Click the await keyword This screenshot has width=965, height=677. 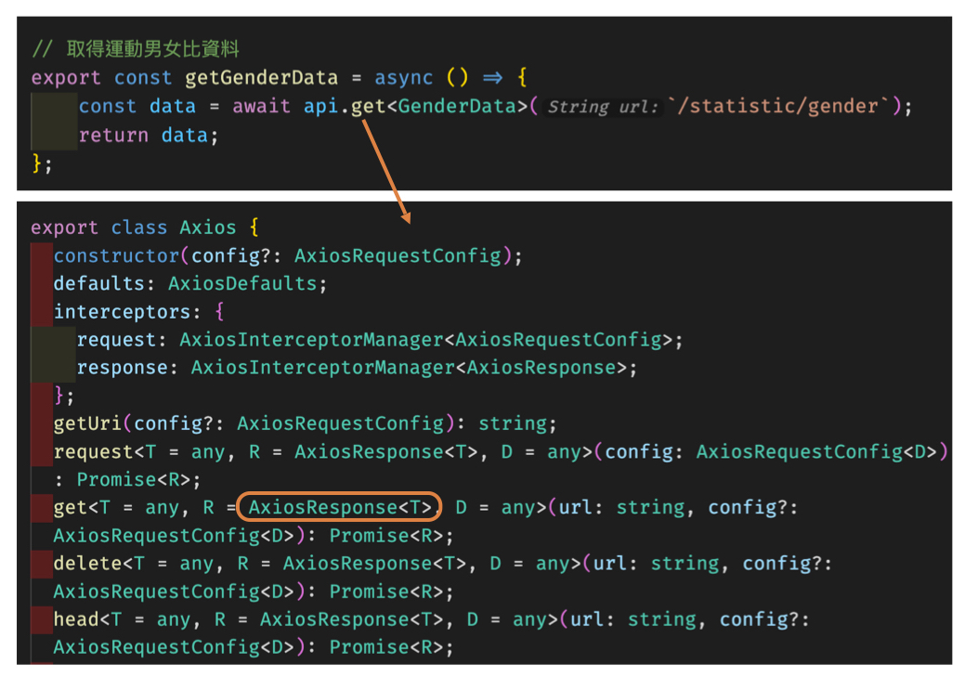(x=261, y=107)
